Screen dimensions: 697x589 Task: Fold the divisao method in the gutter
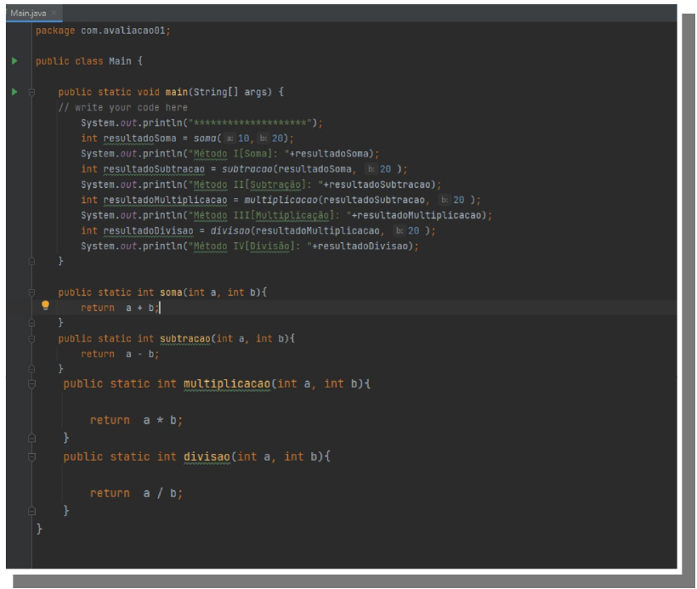click(x=32, y=457)
